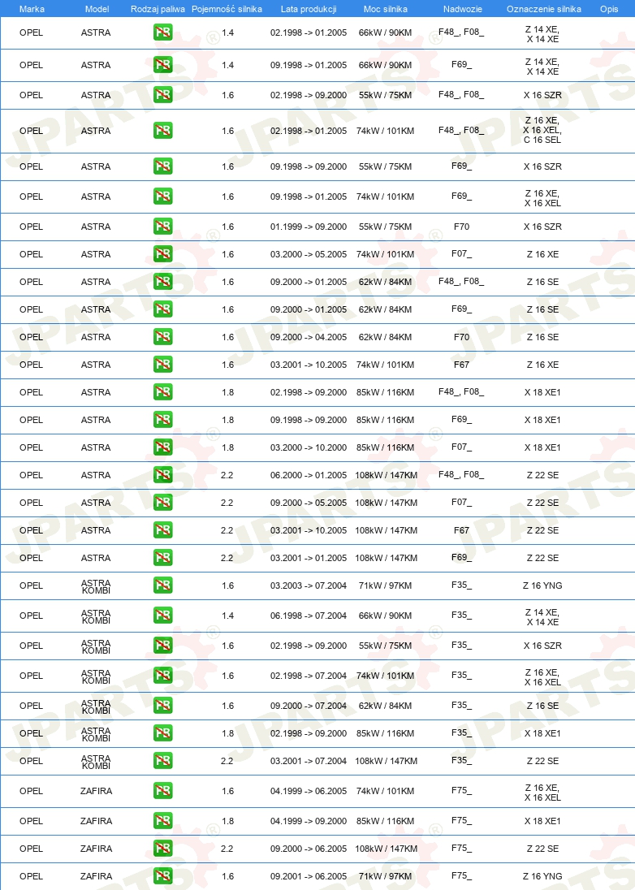Select the fuel icon in the Astra Kombi Z 16 SE row

point(163,706)
